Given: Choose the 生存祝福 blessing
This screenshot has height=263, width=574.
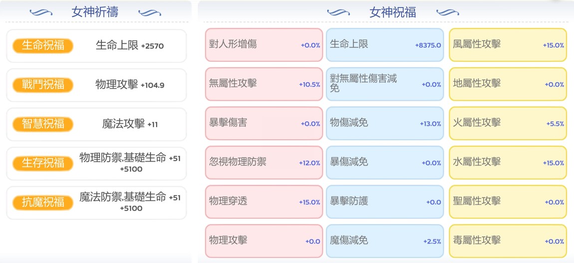Looking at the screenshot, I should click(43, 163).
